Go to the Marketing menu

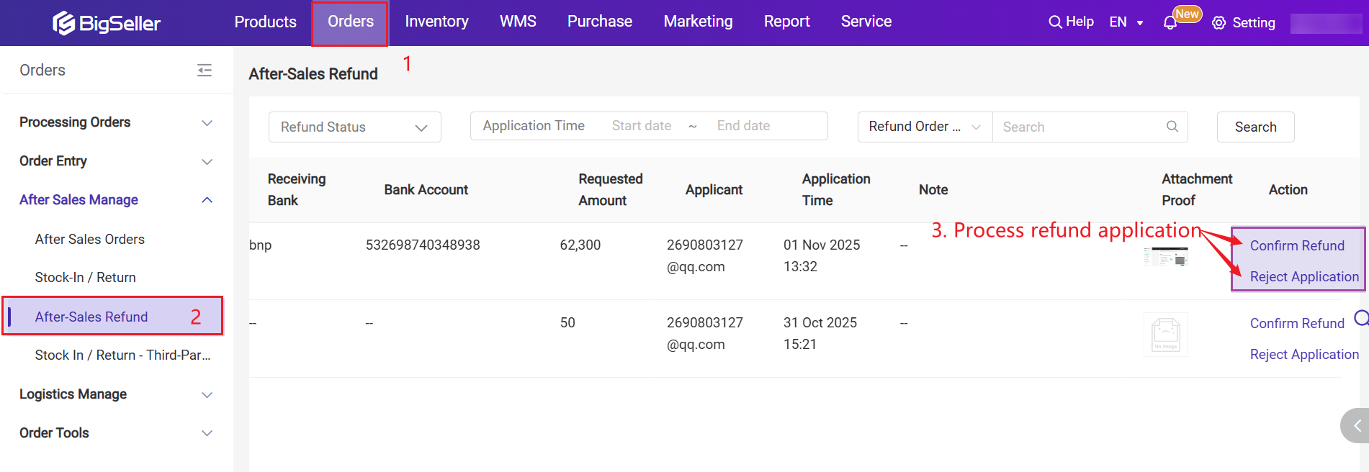pos(698,22)
